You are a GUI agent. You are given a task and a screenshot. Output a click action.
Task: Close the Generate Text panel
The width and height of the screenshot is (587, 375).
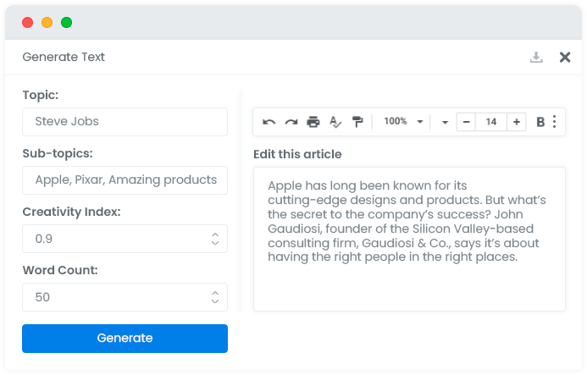[x=564, y=58]
